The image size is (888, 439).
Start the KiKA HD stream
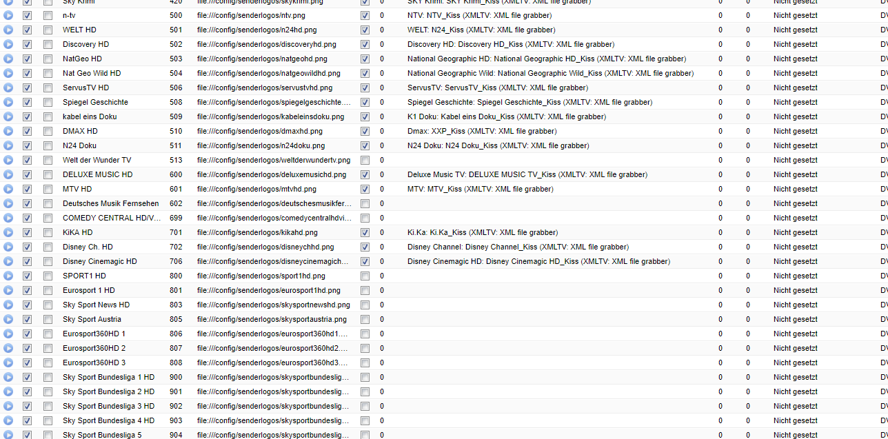pyautogui.click(x=8, y=232)
